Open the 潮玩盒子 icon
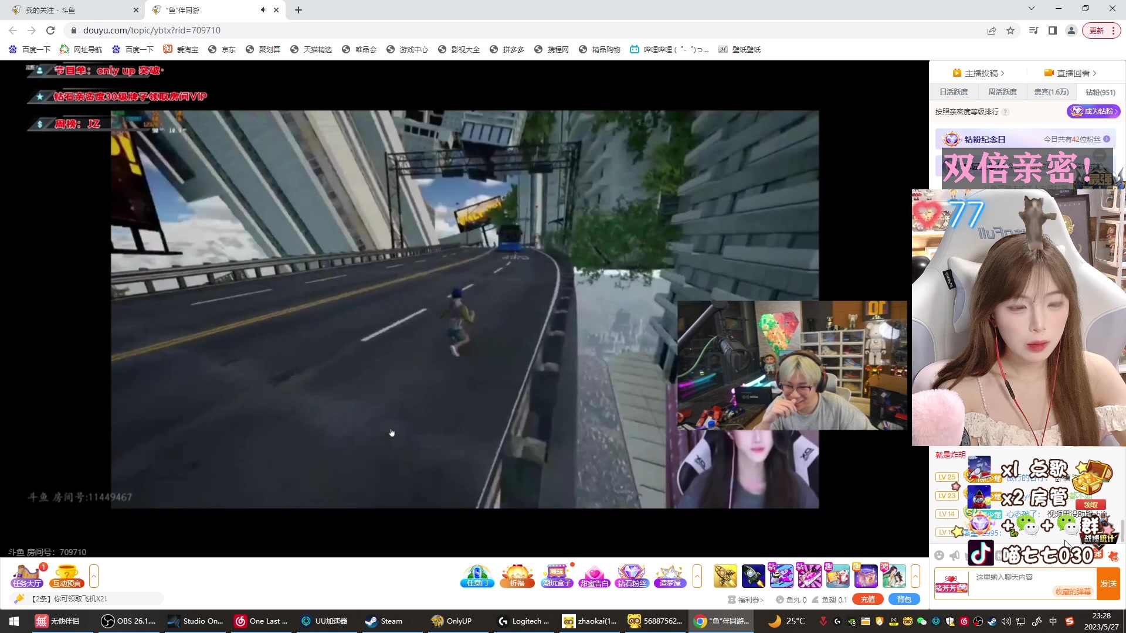The height and width of the screenshot is (633, 1126). pos(557,576)
